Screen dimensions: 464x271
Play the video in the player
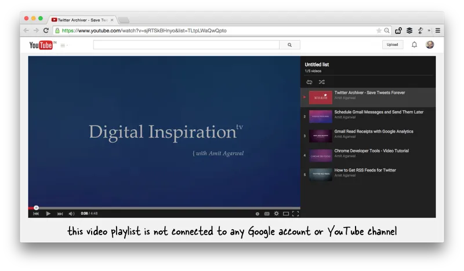(x=48, y=214)
